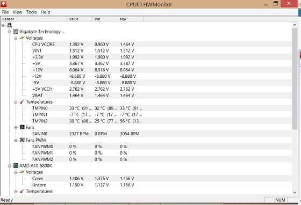This screenshot has width=301, height=205.
Task: Click the CPU VCORE 1.392 V value
Action: click(76, 44)
